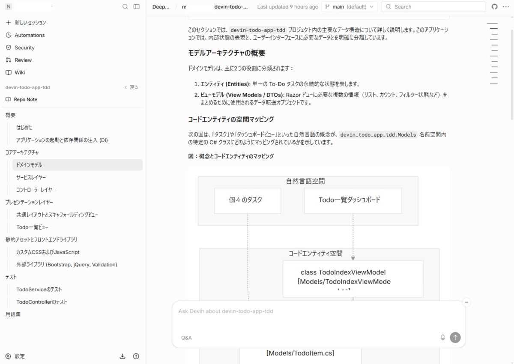Click the Deep... breadcrumb link
Image resolution: width=514 pixels, height=364 pixels.
click(x=161, y=7)
